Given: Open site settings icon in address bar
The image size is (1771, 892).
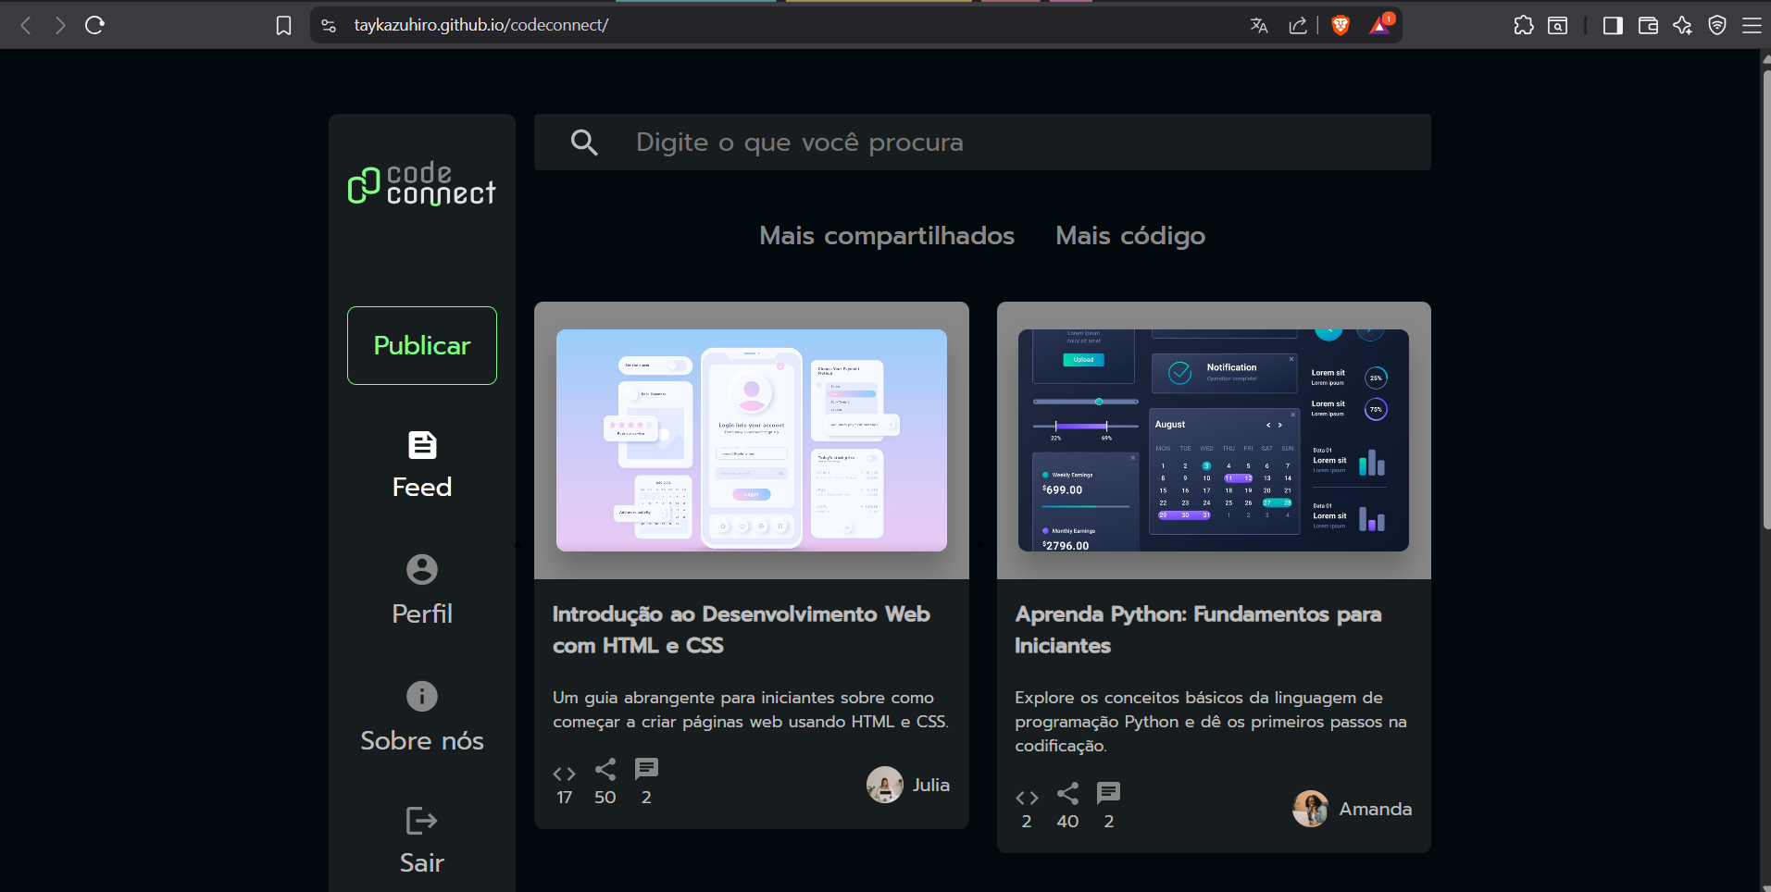Looking at the screenshot, I should pyautogui.click(x=329, y=25).
